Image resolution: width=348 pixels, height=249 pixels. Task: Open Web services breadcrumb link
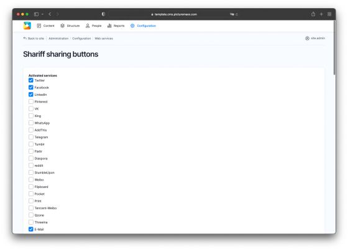(104, 39)
